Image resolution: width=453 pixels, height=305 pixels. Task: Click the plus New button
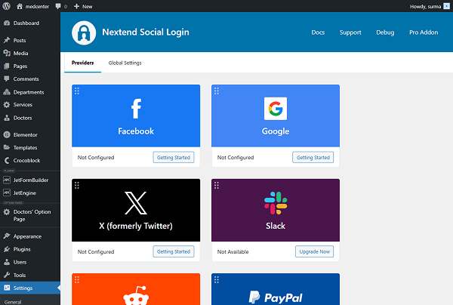pyautogui.click(x=83, y=6)
